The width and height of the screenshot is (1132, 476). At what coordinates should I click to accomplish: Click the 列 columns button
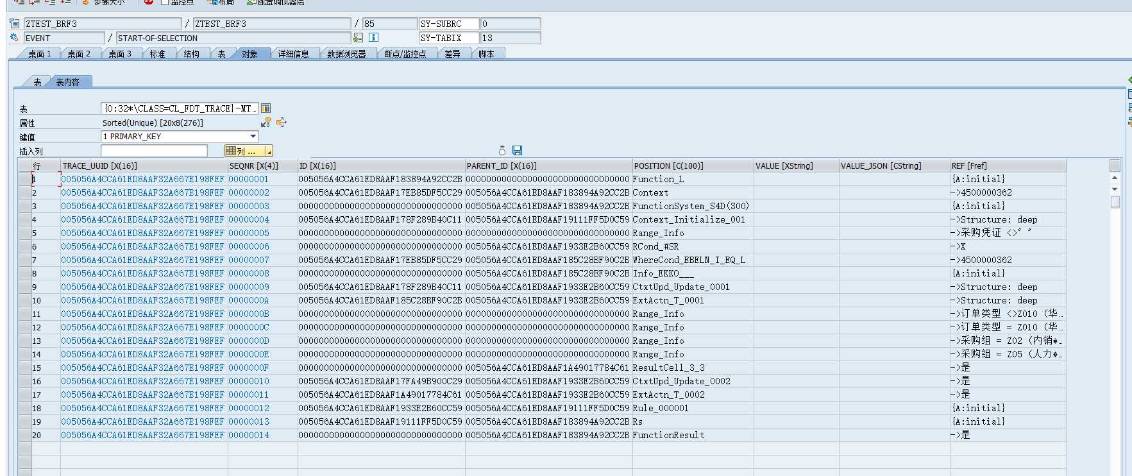(x=244, y=151)
